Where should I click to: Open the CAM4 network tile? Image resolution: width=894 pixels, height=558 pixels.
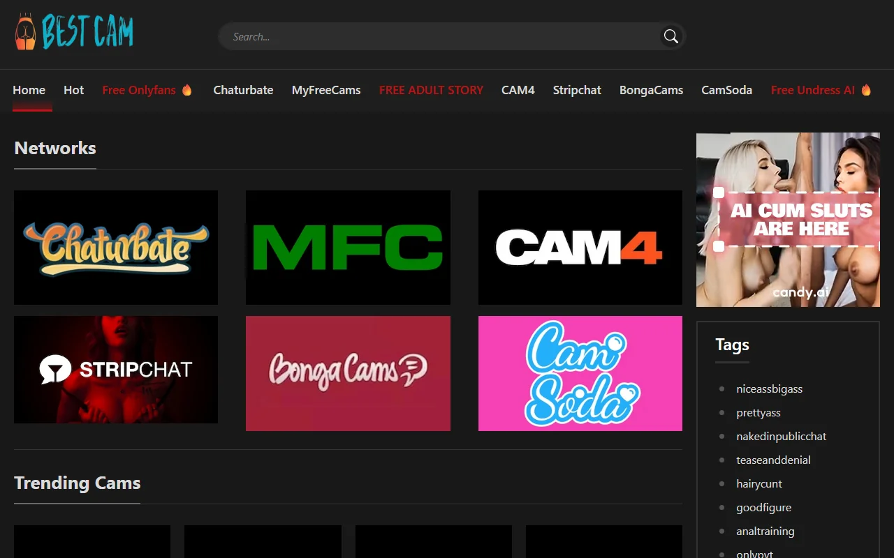(x=580, y=247)
